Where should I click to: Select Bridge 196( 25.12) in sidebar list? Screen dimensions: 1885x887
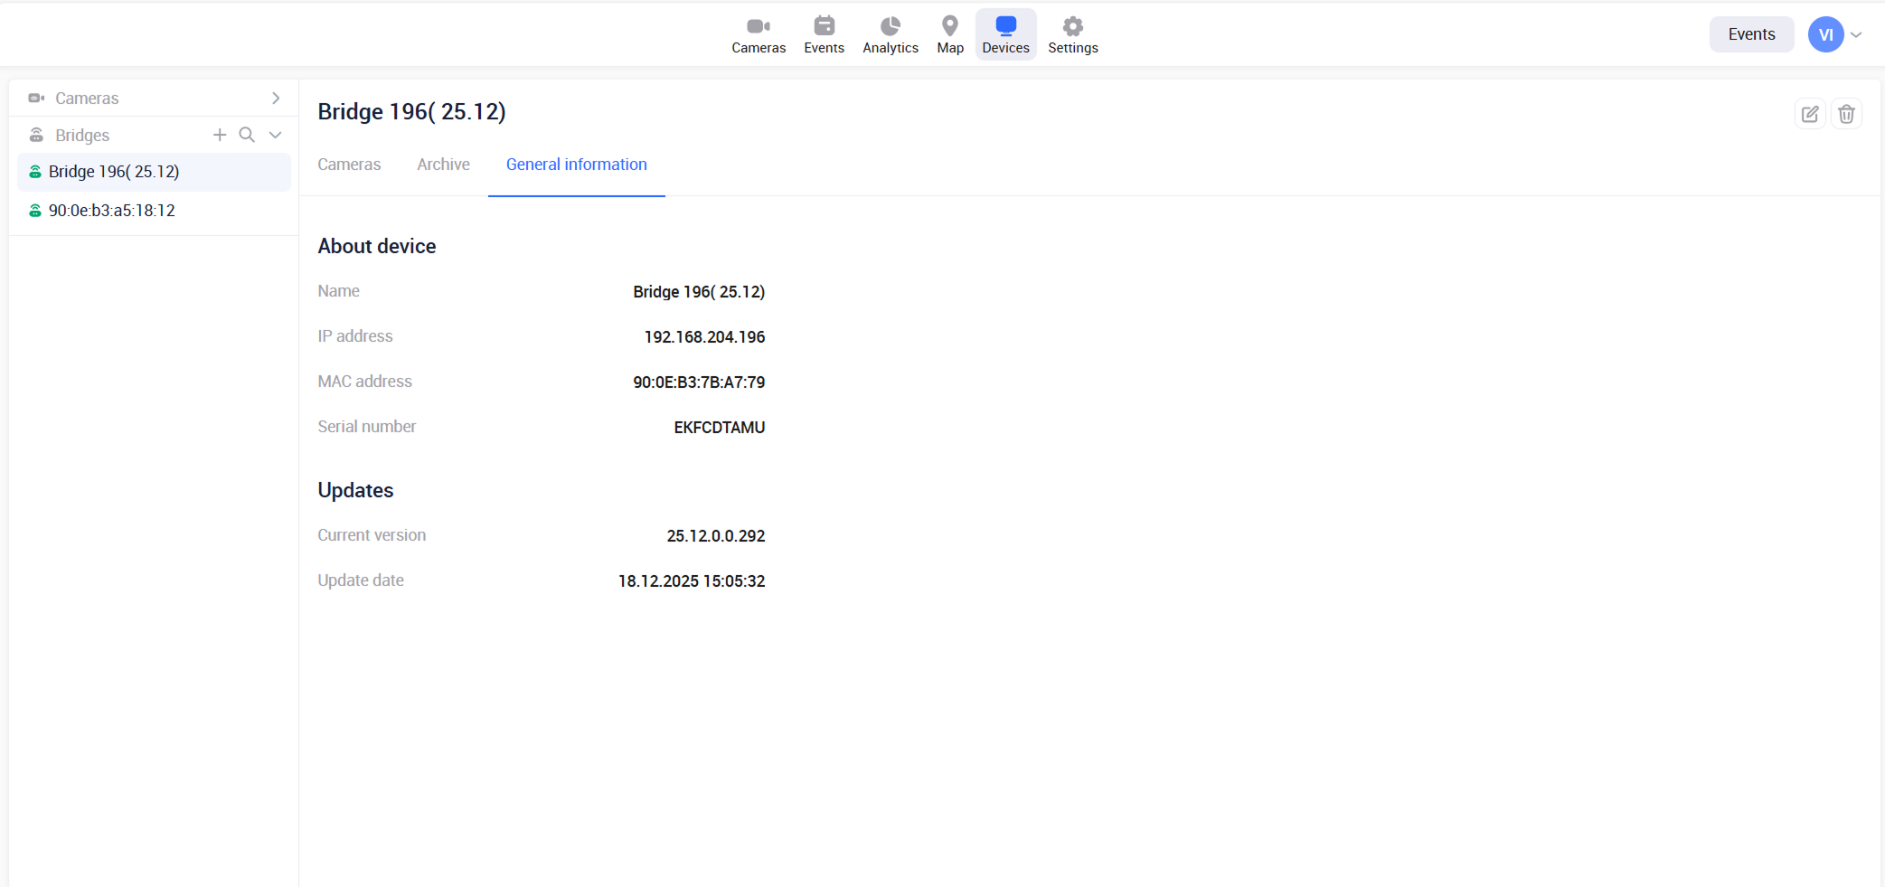click(114, 172)
